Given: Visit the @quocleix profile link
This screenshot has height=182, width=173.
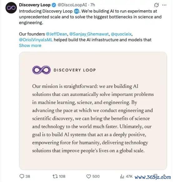Looking at the screenshot, I should coord(121,34).
